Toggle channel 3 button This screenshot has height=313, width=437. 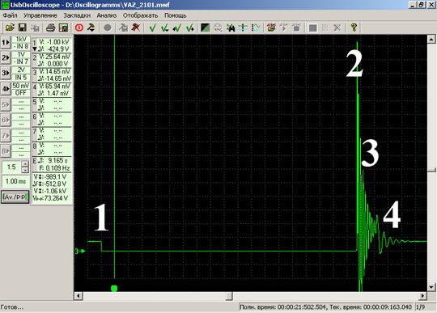6,73
